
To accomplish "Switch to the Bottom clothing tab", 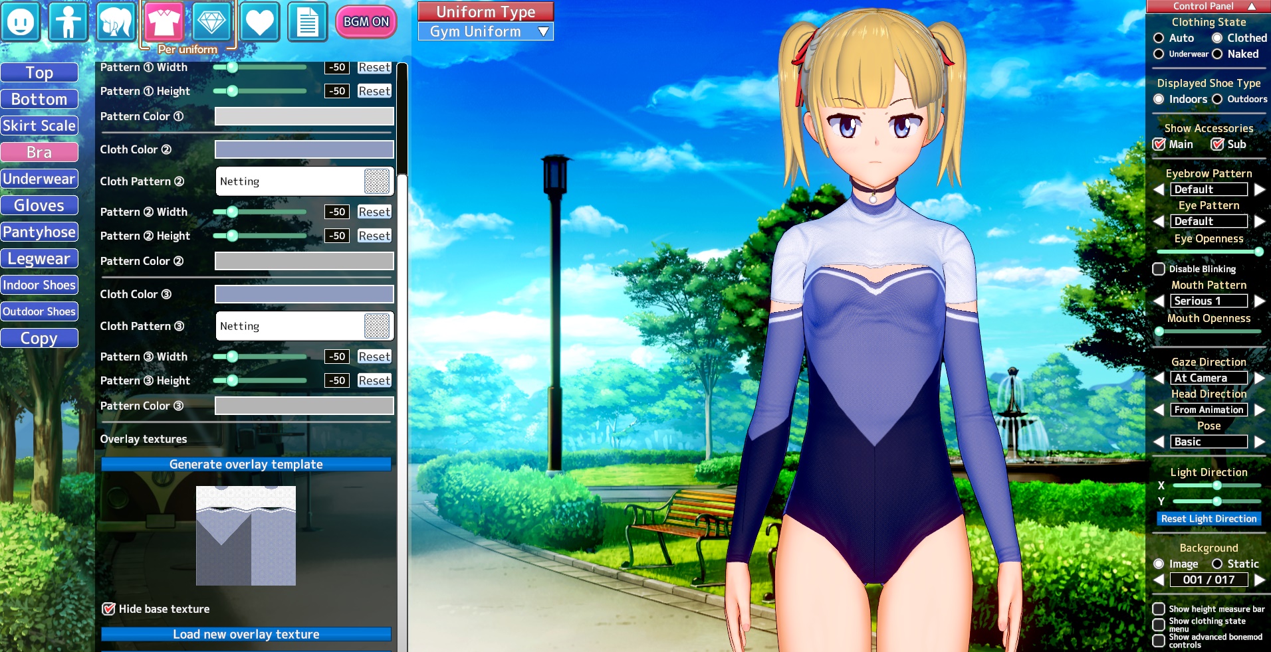I will pos(39,99).
